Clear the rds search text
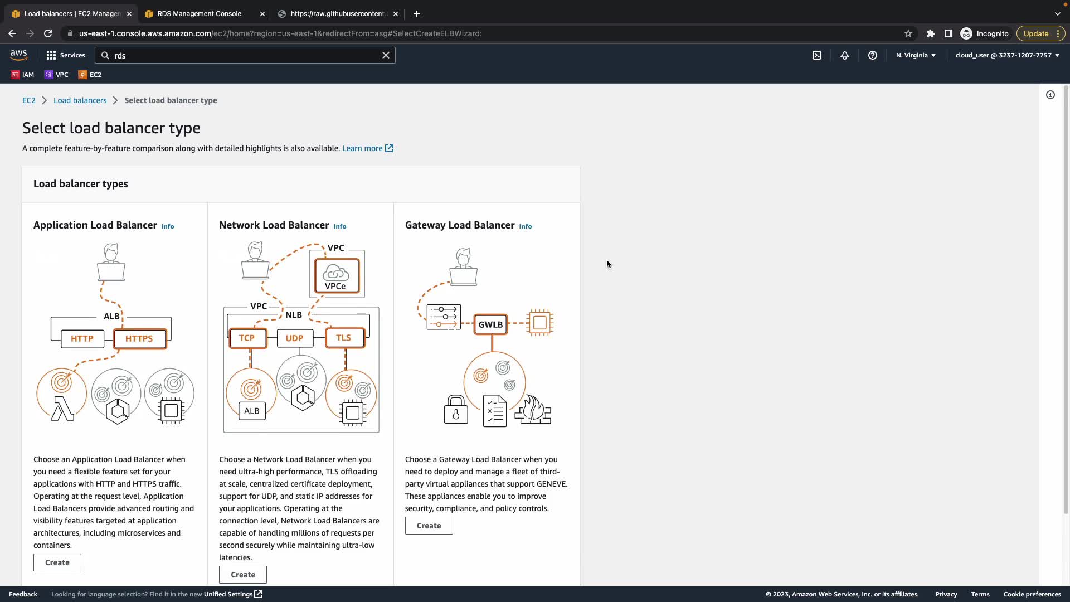Image resolution: width=1070 pixels, height=602 pixels. (386, 55)
